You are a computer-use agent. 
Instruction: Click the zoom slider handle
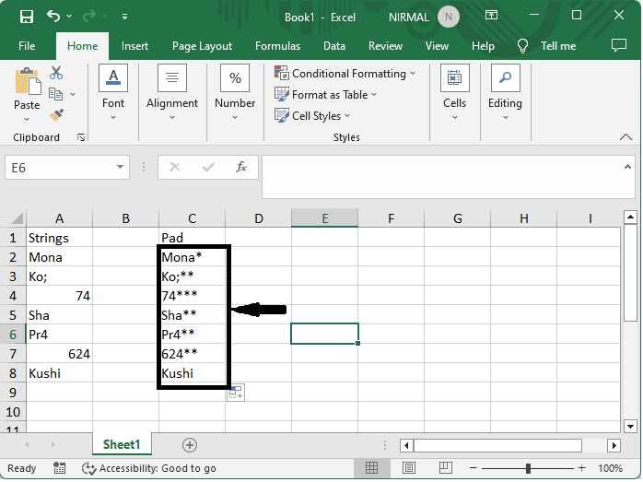pos(529,469)
